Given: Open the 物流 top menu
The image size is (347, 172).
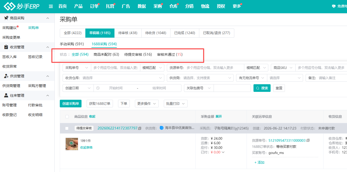Looking at the screenshot, I should click(x=205, y=6).
